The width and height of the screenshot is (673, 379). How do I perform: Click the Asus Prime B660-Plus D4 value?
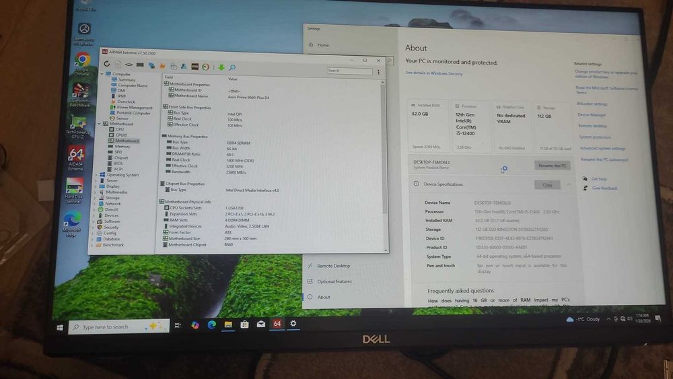pyautogui.click(x=248, y=98)
